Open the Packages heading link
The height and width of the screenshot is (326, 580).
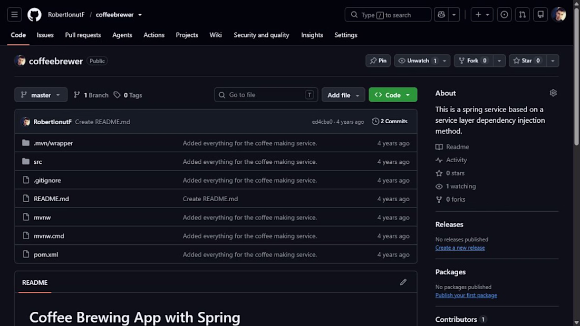pos(450,272)
